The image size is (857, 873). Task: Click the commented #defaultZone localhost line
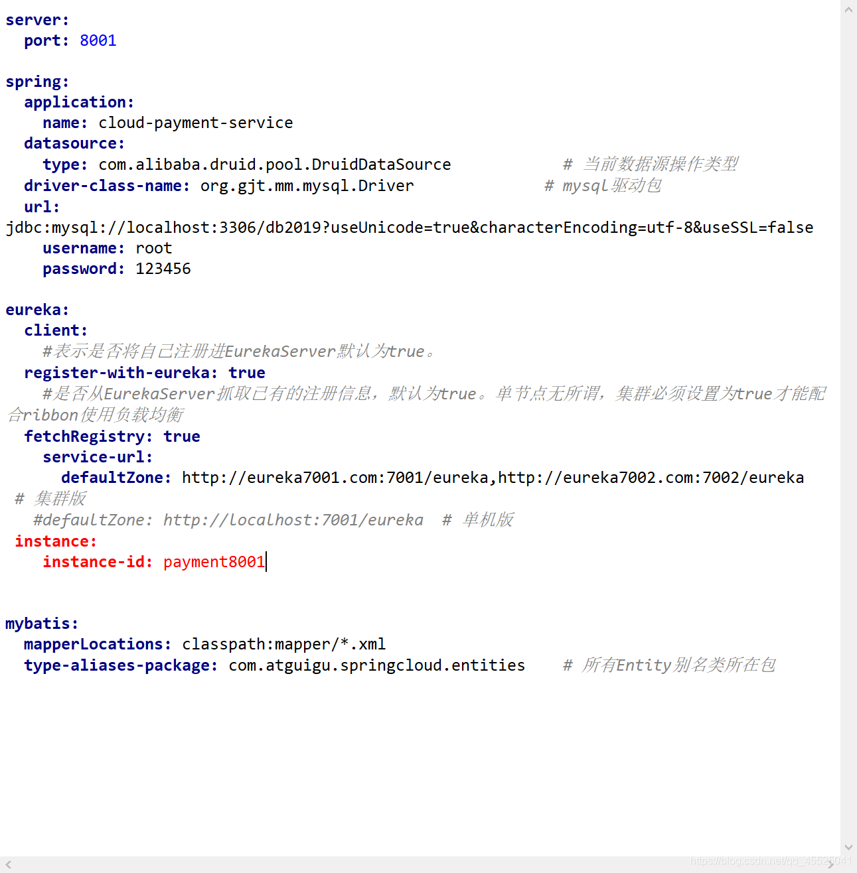[x=228, y=520]
